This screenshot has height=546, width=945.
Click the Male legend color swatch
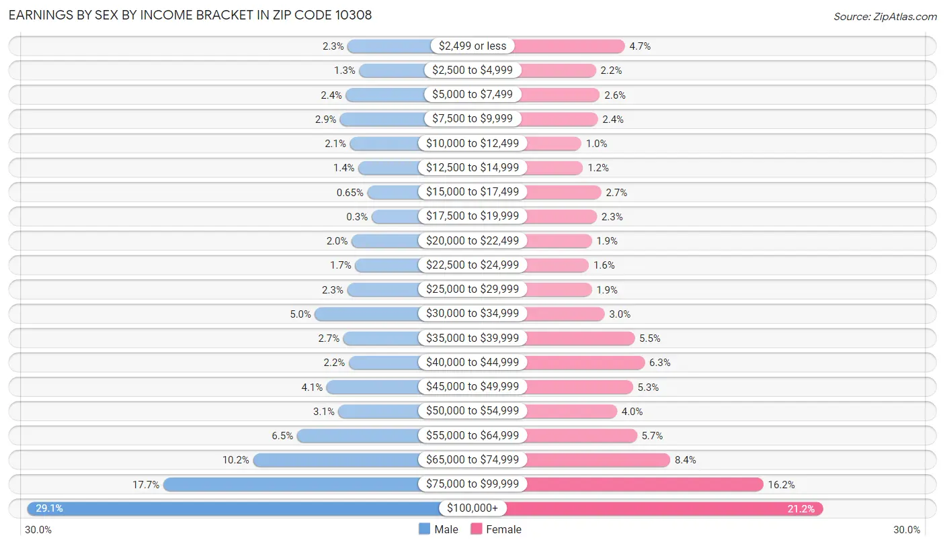point(424,529)
